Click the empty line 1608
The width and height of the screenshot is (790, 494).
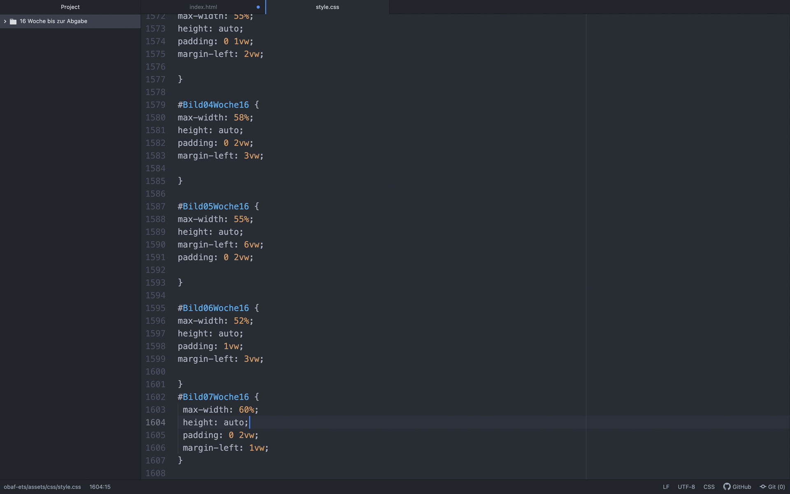[x=465, y=473]
